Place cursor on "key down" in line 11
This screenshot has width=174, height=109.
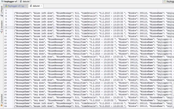point(39,39)
